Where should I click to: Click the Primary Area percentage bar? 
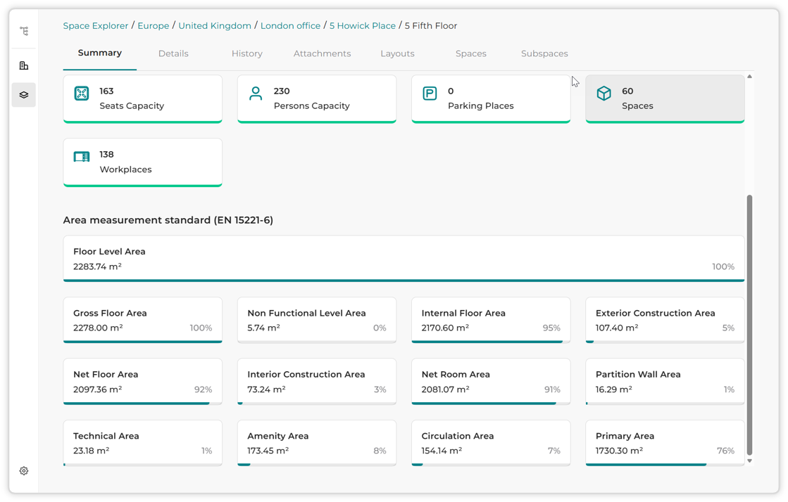[665, 465]
